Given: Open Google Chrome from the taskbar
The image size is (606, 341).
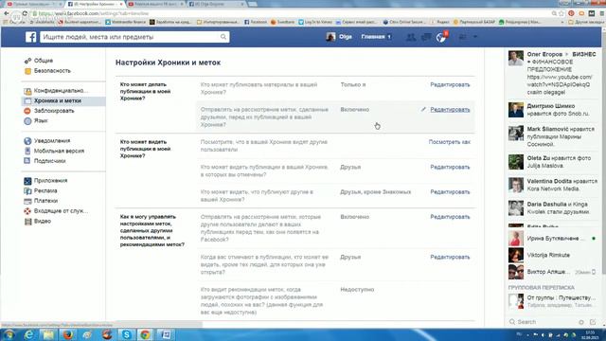Looking at the screenshot, I should tap(146, 334).
